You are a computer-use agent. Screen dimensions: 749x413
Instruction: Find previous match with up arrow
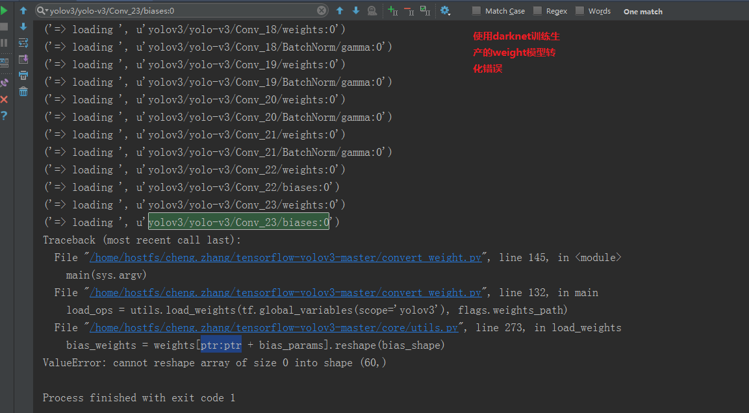click(x=339, y=11)
